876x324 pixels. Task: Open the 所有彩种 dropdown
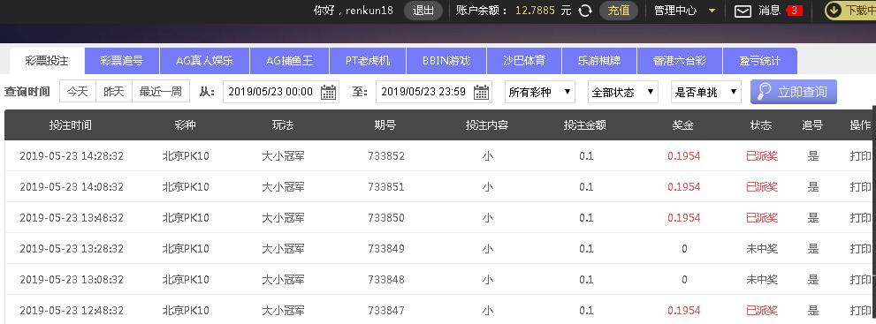[x=540, y=92]
